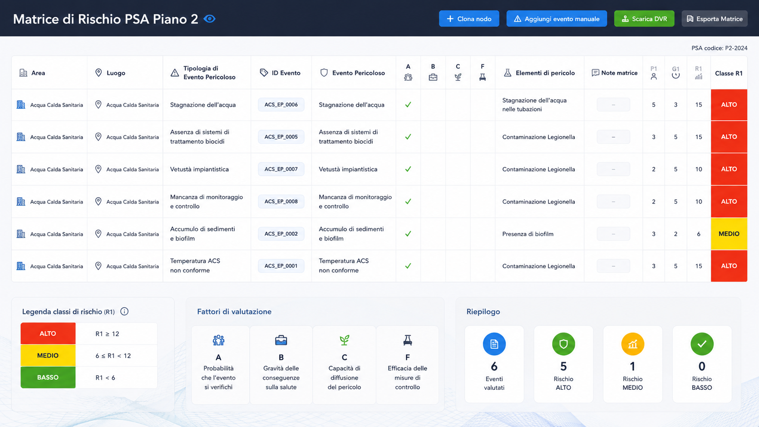Click the briefcase icon under column B header
This screenshot has height=427, width=759.
[433, 77]
